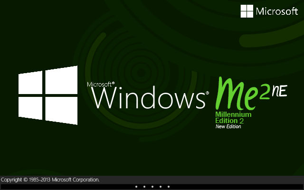This screenshot has width=304, height=190.
Task: Click the white Microsoft wordmark beside the logo
Action: click(x=277, y=11)
